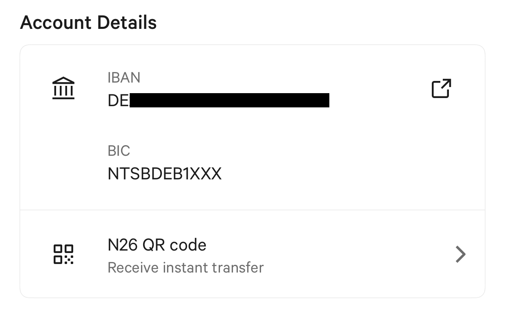Click the word Details in the heading
Image resolution: width=505 pixels, height=325 pixels.
pyautogui.click(x=126, y=22)
